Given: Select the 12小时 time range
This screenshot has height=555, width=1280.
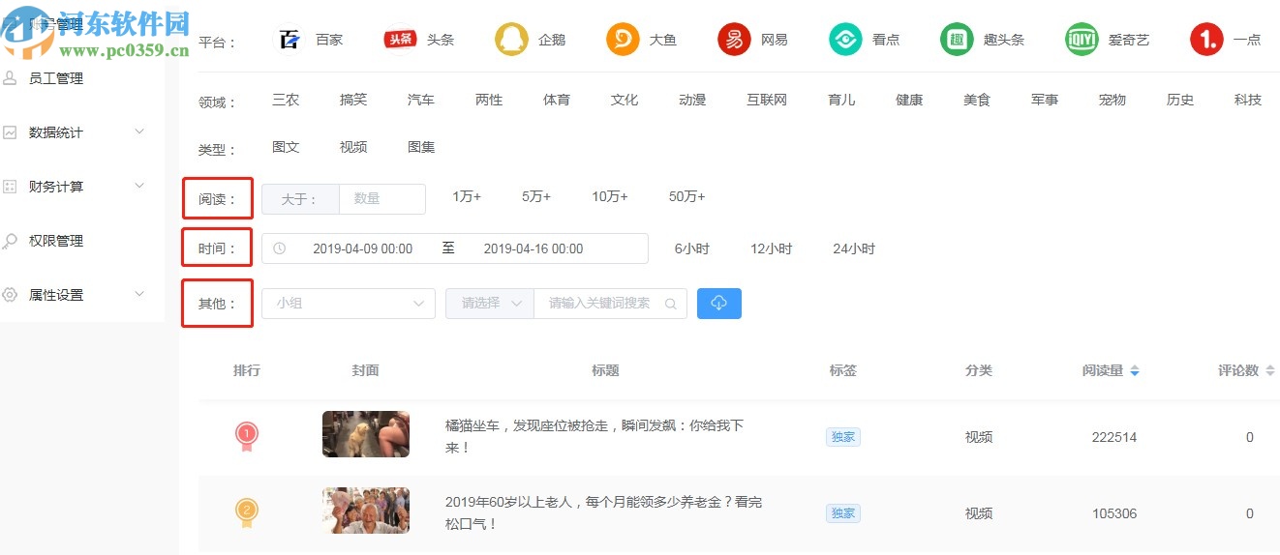Looking at the screenshot, I should pos(772,248).
